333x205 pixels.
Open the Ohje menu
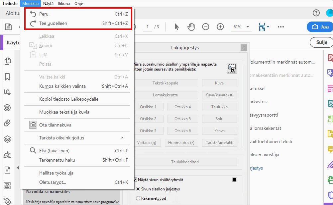(x=78, y=4)
